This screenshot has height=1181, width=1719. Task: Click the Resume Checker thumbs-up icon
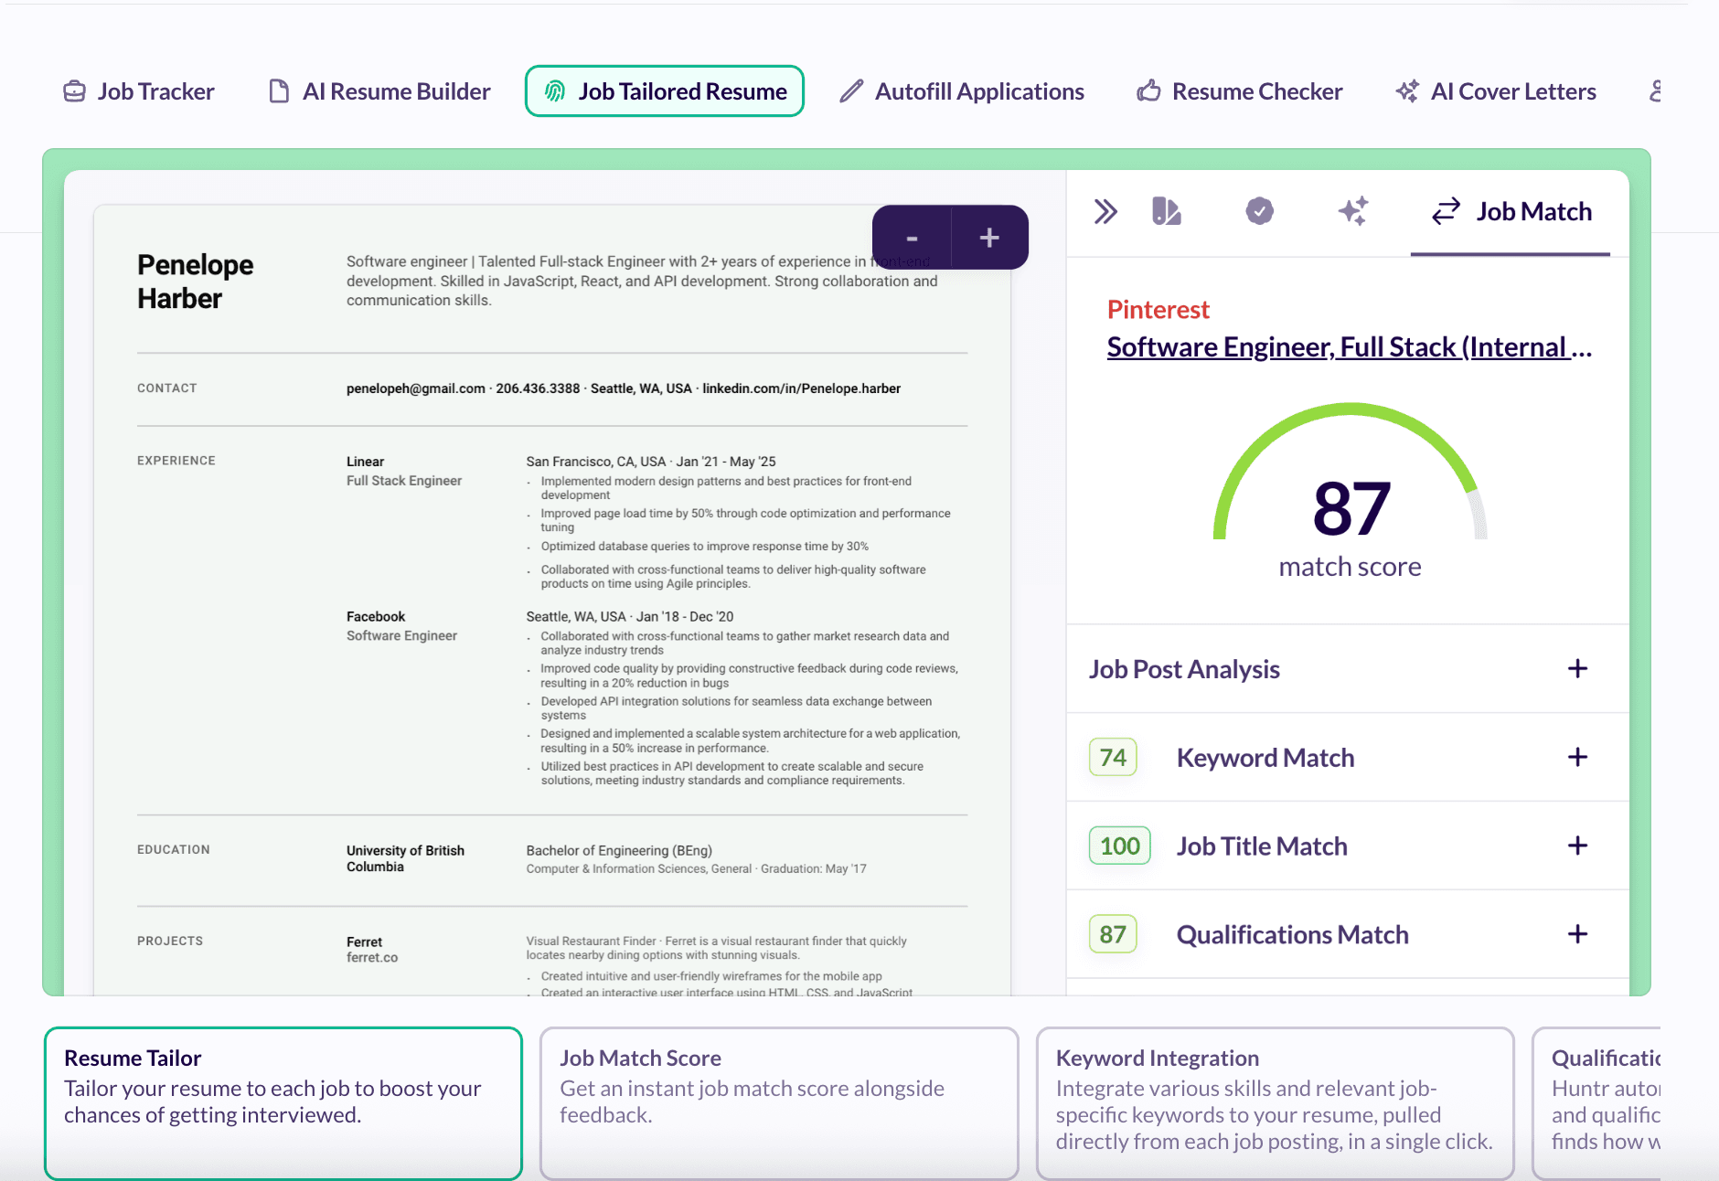1148,91
